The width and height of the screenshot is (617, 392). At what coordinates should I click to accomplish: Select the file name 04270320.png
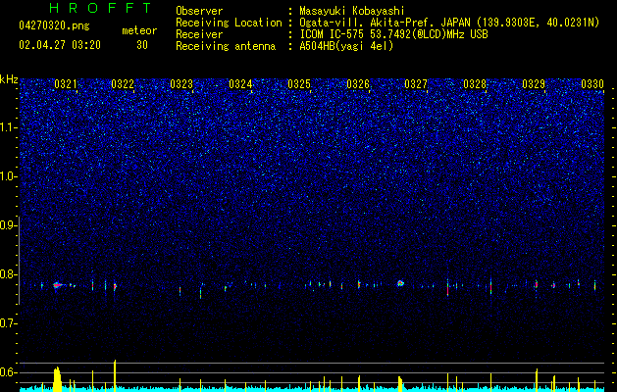pyautogui.click(x=54, y=25)
